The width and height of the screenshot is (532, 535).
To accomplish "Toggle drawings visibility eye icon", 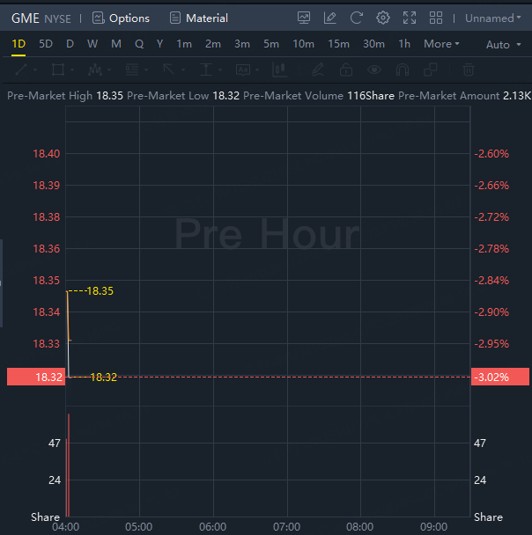I will pyautogui.click(x=374, y=70).
